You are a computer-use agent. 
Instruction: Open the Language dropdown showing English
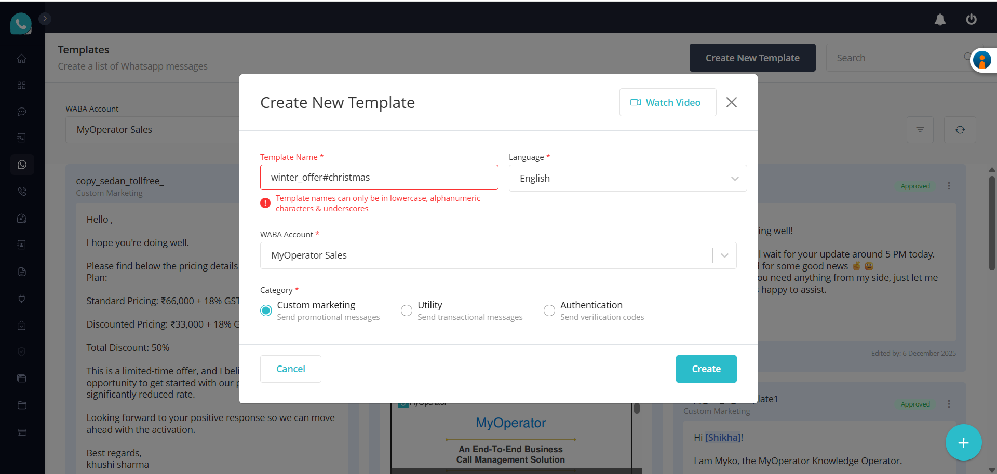(x=734, y=178)
